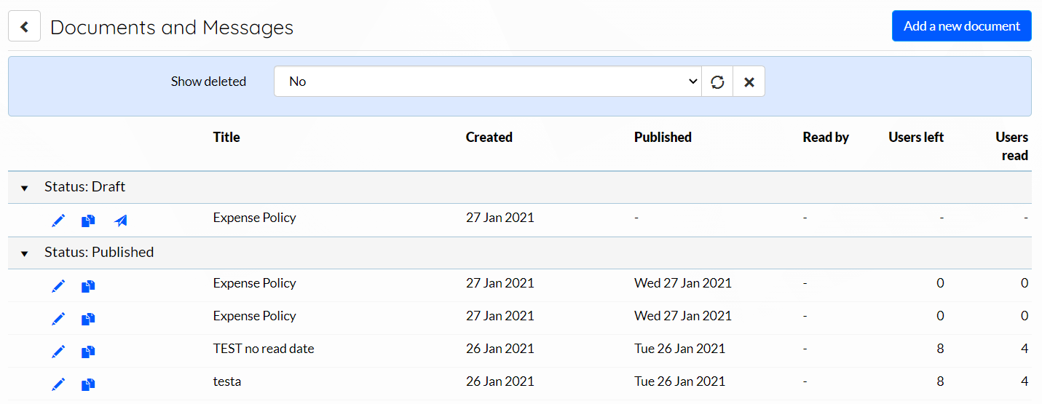Click the Users left column header
Screen dimensions: 1042x404
click(x=916, y=137)
